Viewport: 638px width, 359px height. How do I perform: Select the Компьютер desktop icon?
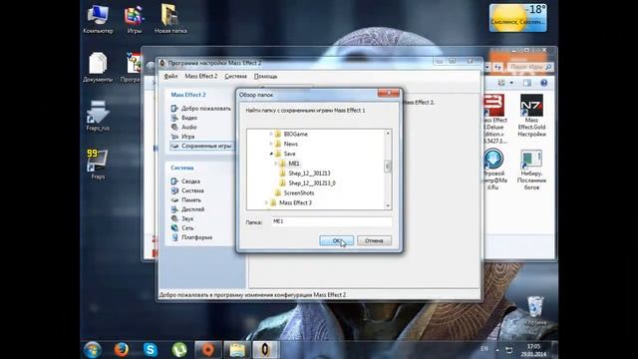(x=98, y=19)
